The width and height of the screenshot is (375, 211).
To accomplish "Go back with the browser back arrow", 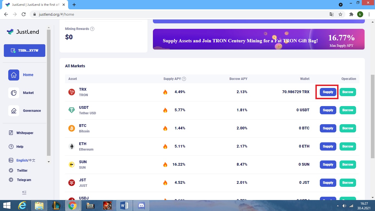I will tap(6, 14).
